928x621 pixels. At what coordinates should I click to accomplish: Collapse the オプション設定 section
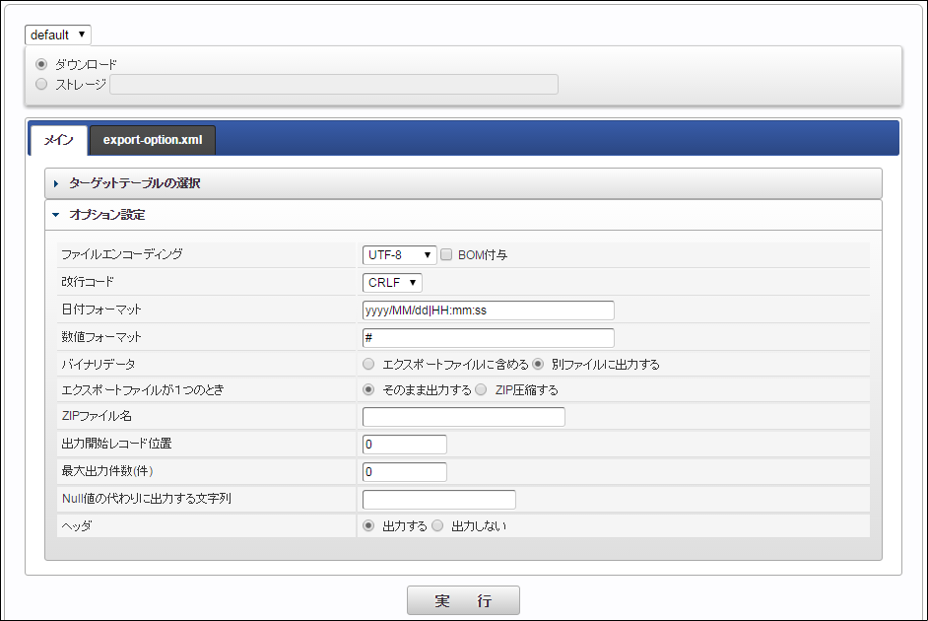(463, 215)
